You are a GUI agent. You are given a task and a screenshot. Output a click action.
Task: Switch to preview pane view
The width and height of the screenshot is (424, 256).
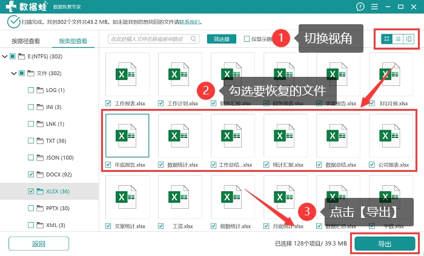click(409, 39)
